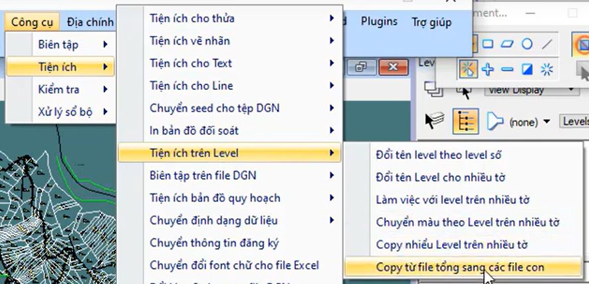
Task: Open Chuyển định dạng dữ liệu submenu
Action: pos(229,220)
